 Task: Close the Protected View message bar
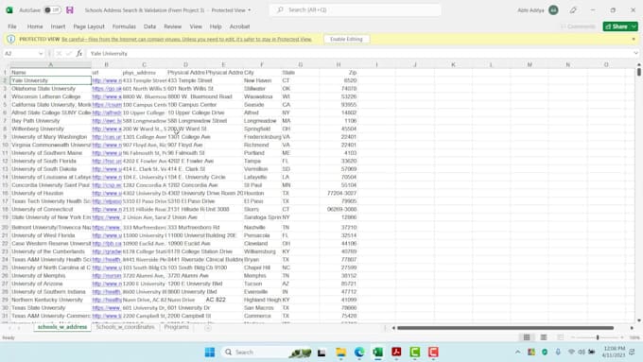point(634,39)
